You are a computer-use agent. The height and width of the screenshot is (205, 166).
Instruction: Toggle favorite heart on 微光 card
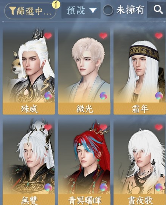103,36
